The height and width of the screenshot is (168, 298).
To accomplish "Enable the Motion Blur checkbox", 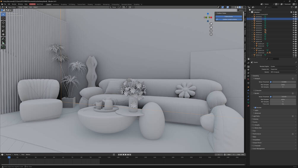I will (254, 128).
